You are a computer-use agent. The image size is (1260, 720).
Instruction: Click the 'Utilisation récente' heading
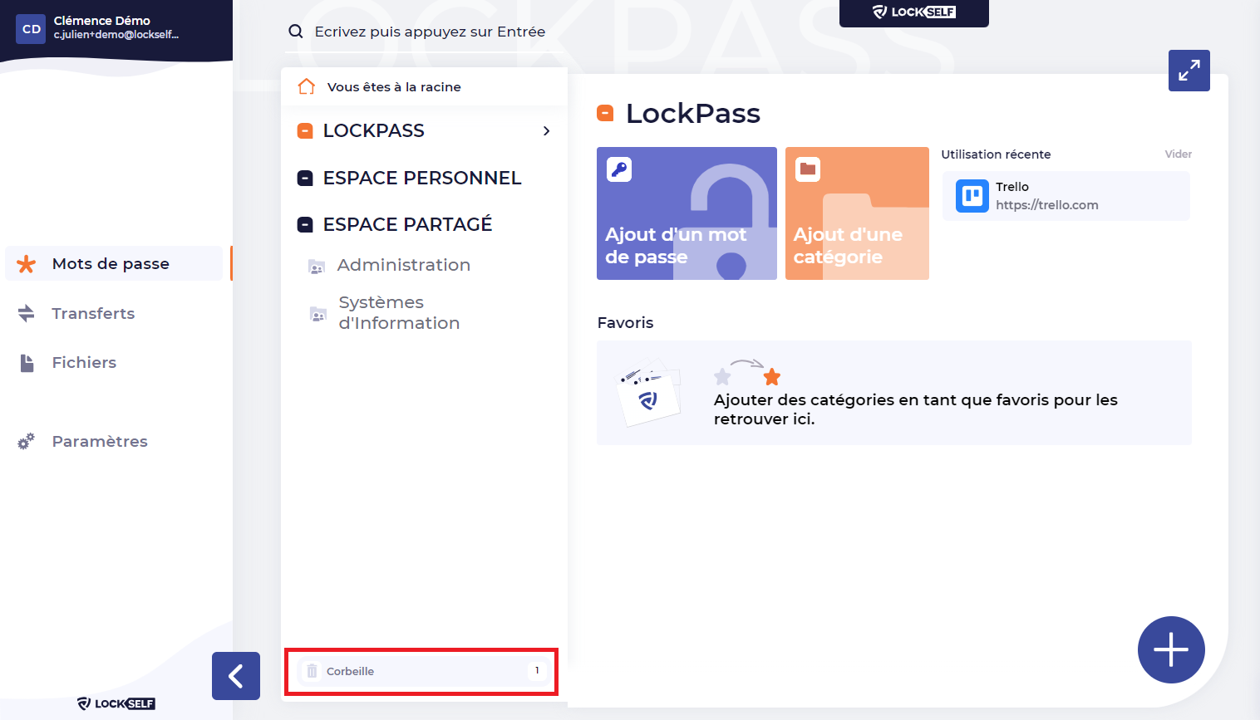click(996, 154)
